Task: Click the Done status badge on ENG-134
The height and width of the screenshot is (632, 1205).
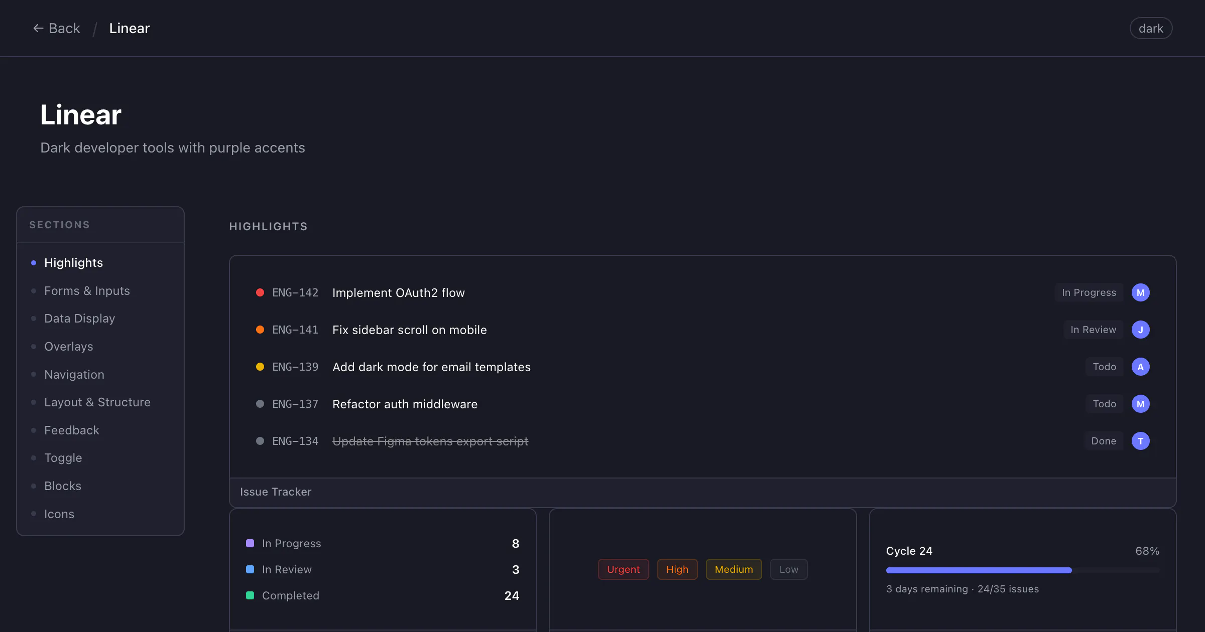Action: (1104, 441)
